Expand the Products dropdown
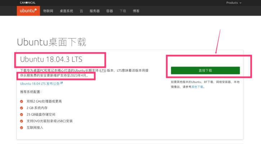 [234, 3]
